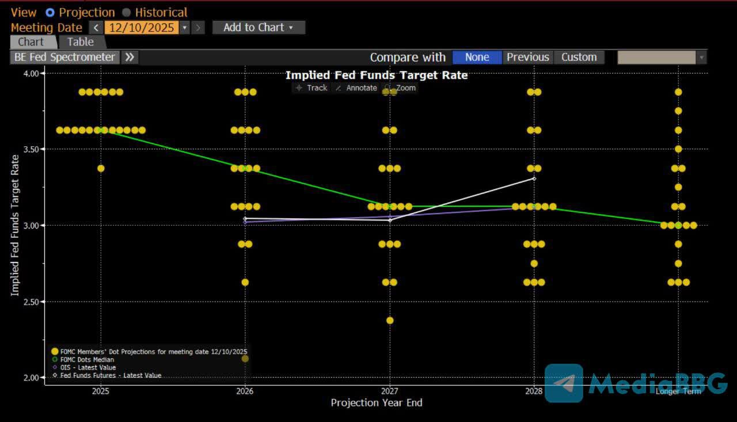Set Compare with to None
This screenshot has width=737, height=422.
click(x=477, y=57)
